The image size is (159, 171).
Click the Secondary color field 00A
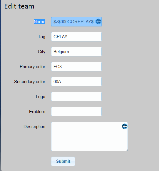click(76, 82)
